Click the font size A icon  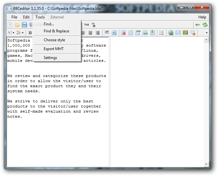pyautogui.click(x=10, y=33)
